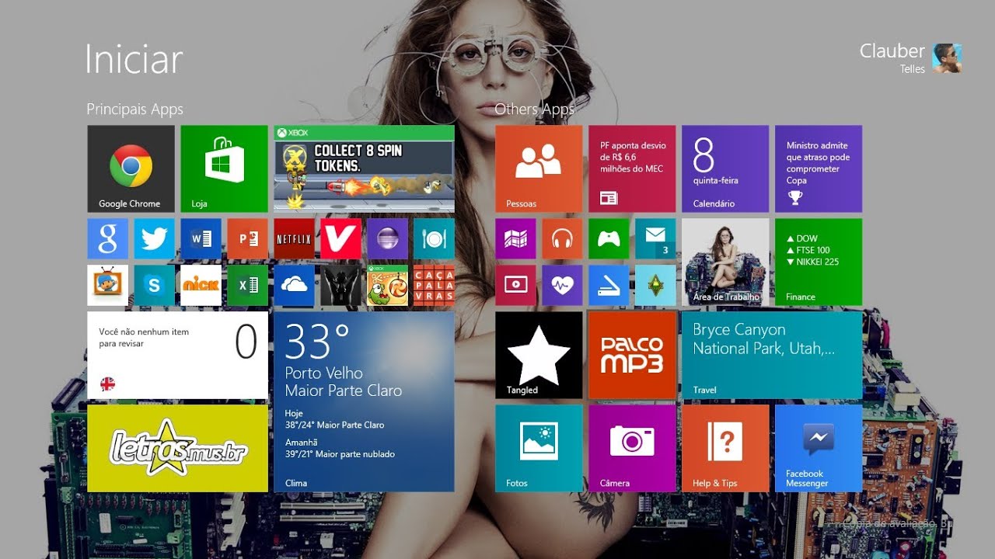Open the Scan app tile
995x559 pixels.
(x=609, y=286)
